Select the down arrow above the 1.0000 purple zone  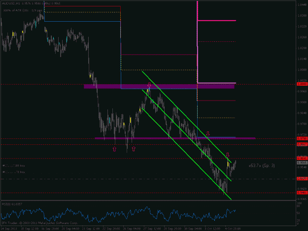coord(149,85)
